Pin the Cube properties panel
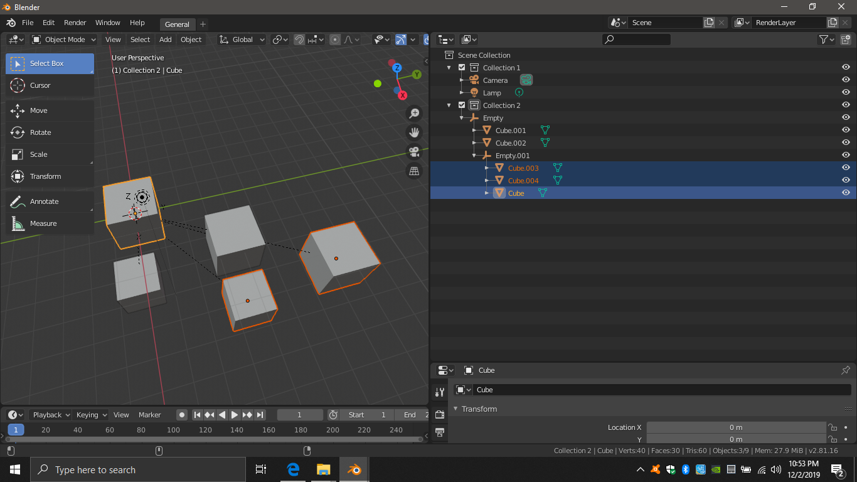This screenshot has width=857, height=482. click(846, 370)
